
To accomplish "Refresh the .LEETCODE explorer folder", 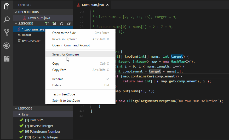I will click(x=62, y=23).
